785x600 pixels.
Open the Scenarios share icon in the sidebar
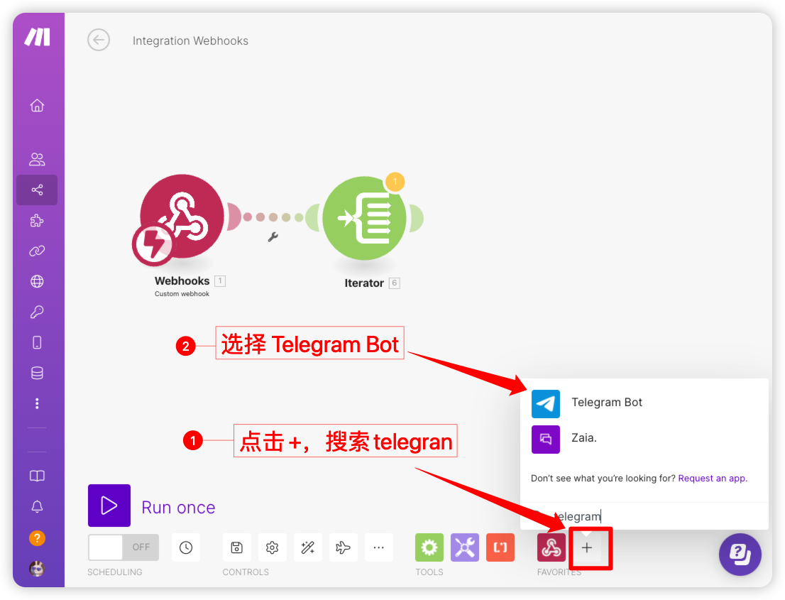37,190
